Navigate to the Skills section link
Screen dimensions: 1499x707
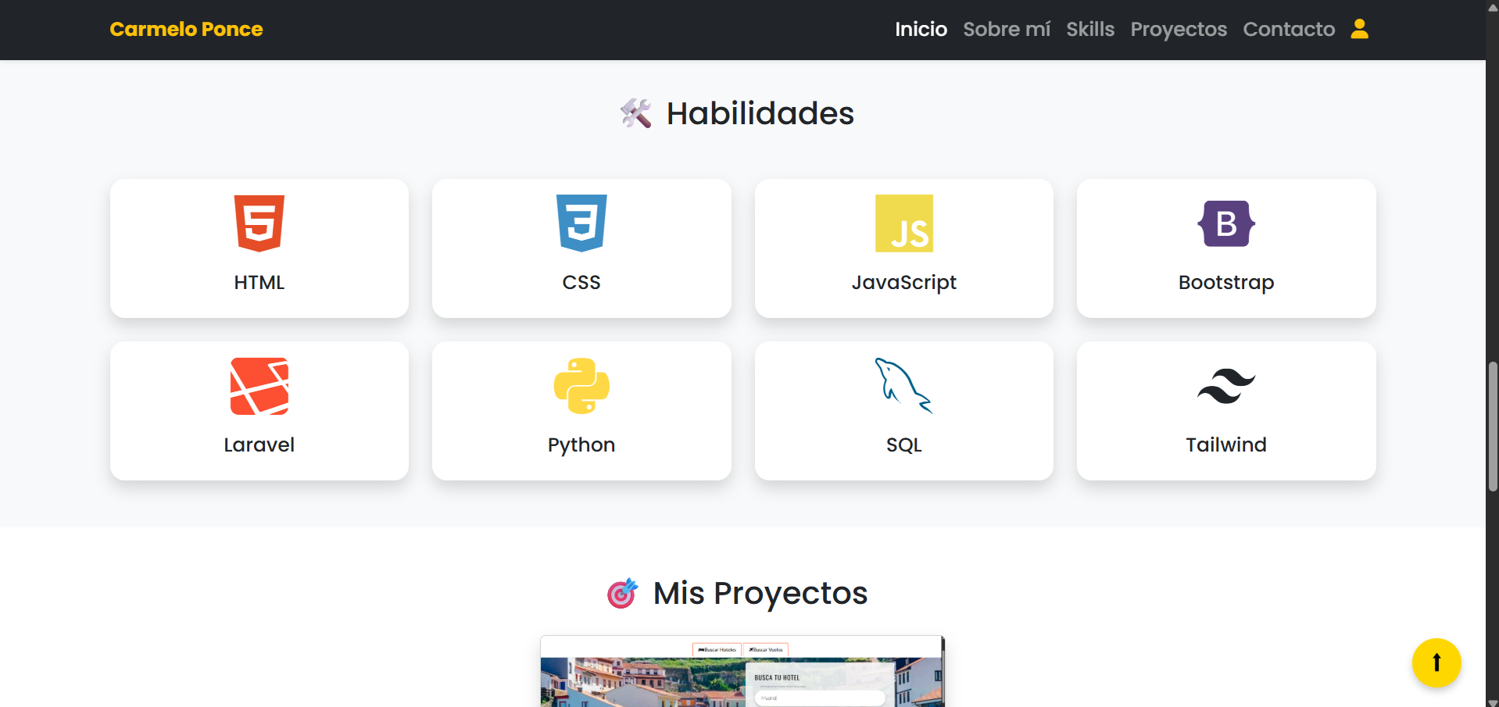(x=1090, y=29)
